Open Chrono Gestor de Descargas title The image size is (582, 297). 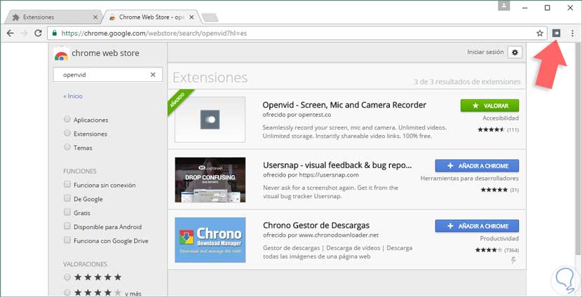316,225
